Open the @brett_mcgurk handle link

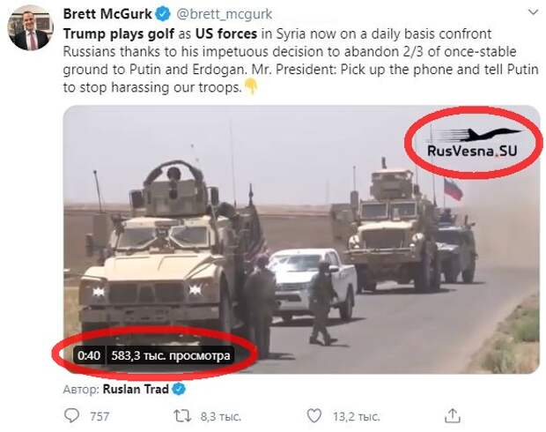[x=225, y=14]
